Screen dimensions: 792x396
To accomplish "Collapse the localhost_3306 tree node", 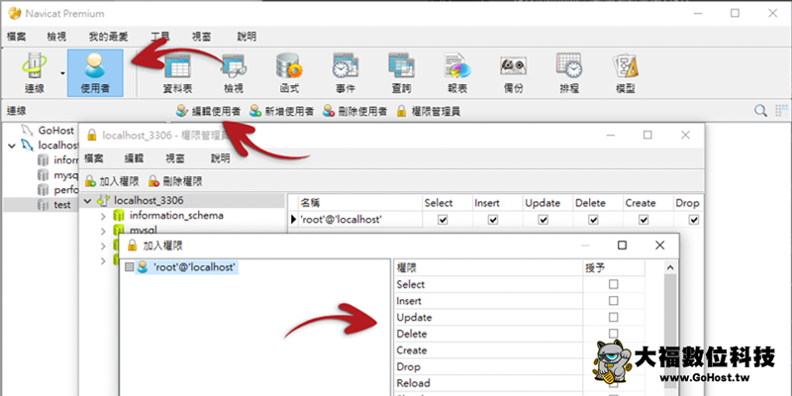I will point(88,201).
